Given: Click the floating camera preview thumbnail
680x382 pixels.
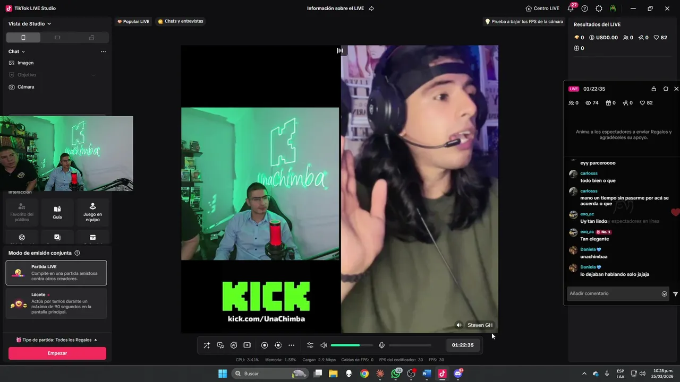Looking at the screenshot, I should pyautogui.click(x=66, y=153).
